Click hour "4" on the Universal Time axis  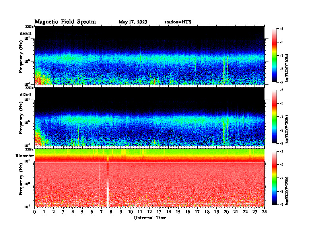pyautogui.click(x=73, y=212)
